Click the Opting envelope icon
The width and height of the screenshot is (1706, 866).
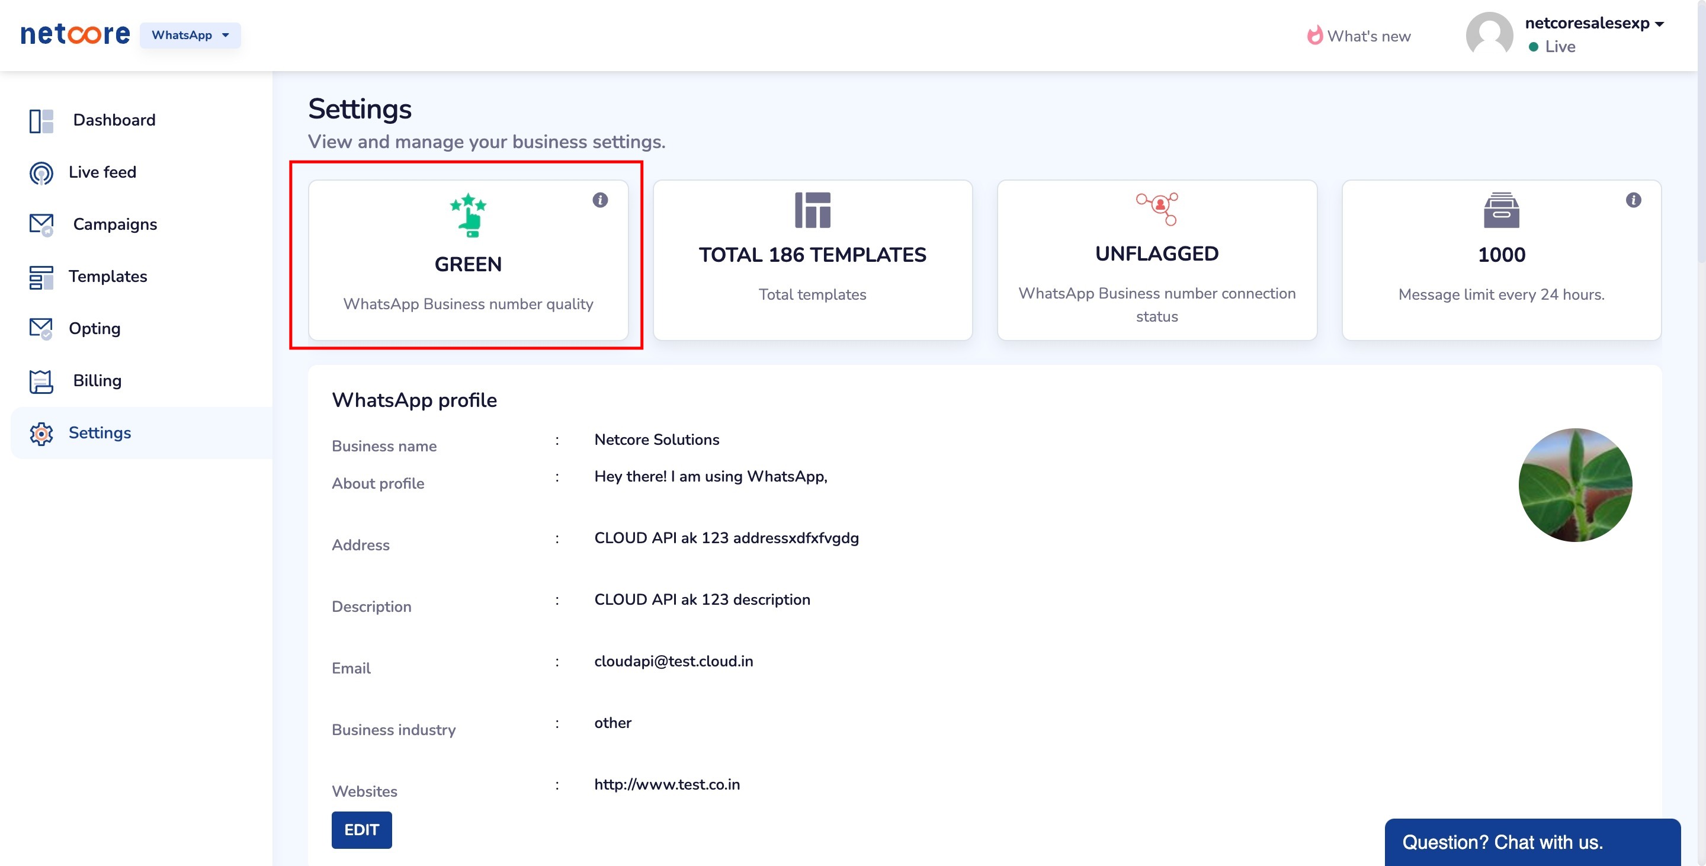41,329
